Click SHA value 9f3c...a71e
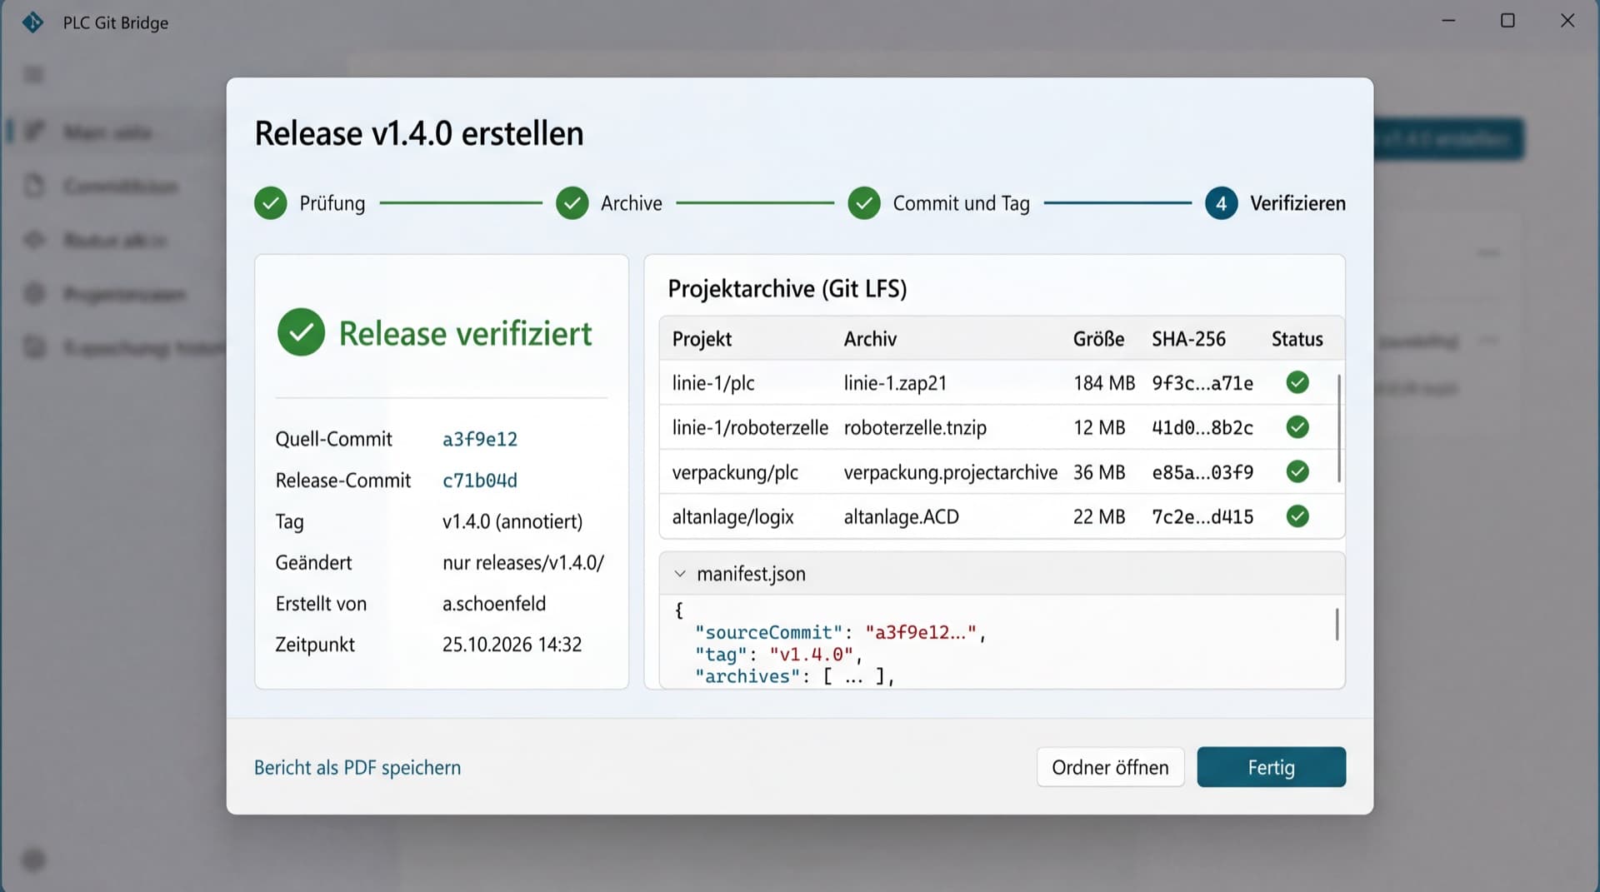The height and width of the screenshot is (892, 1600). click(1202, 383)
